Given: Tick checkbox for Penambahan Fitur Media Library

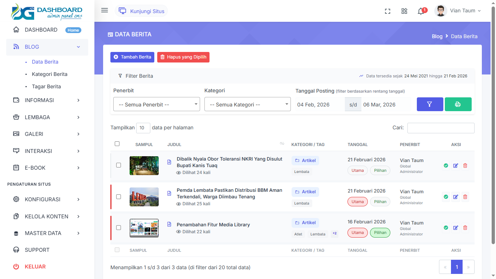Looking at the screenshot, I should [118, 228].
